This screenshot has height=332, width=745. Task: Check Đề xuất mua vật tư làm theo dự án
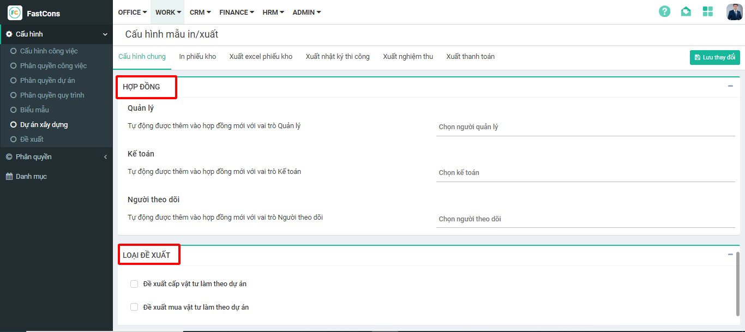click(134, 307)
